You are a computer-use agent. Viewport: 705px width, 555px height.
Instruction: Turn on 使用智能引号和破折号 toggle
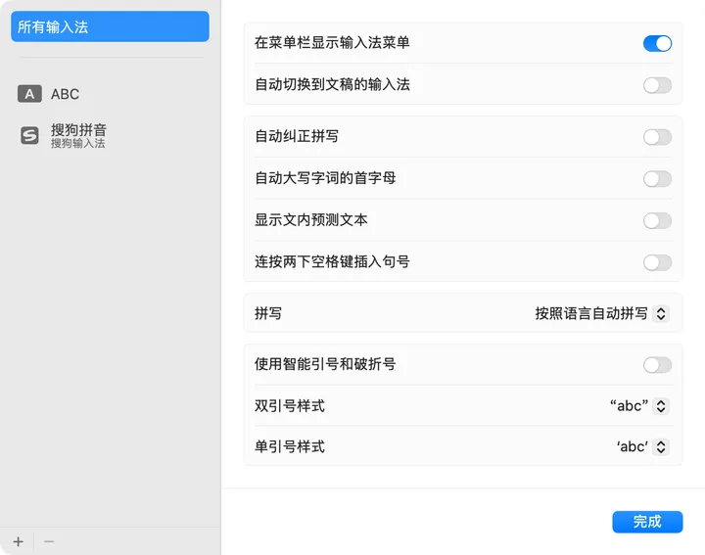pyautogui.click(x=657, y=365)
